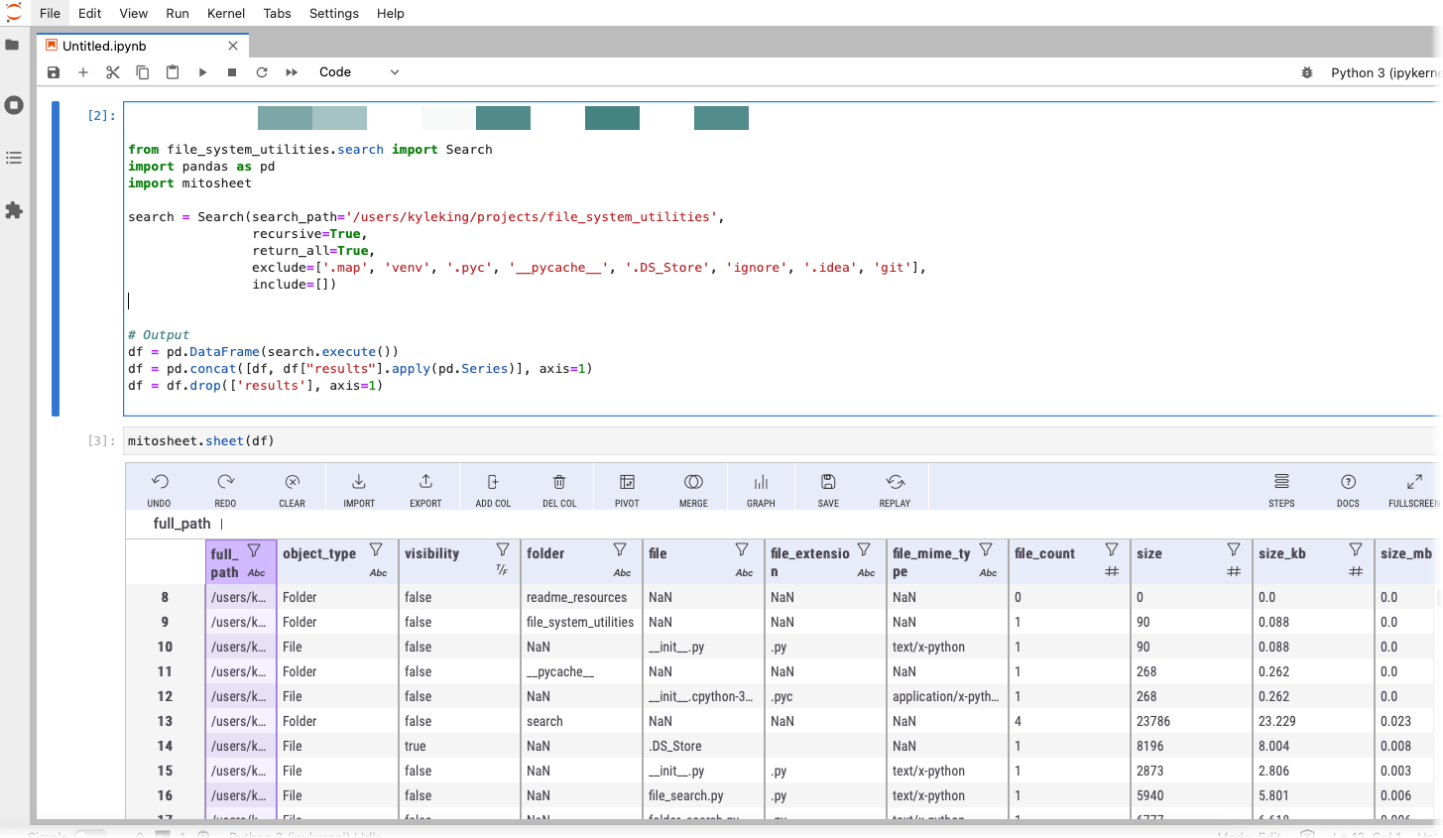1443x838 pixels.
Task: Paste cell from clipboard icon
Action: click(x=173, y=72)
